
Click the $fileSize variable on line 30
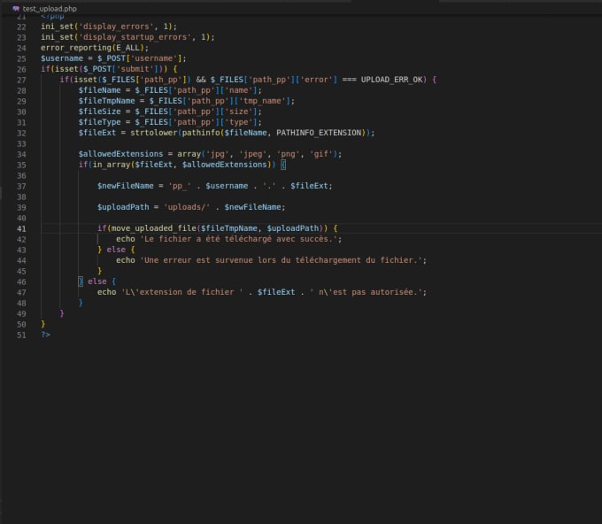coord(99,112)
